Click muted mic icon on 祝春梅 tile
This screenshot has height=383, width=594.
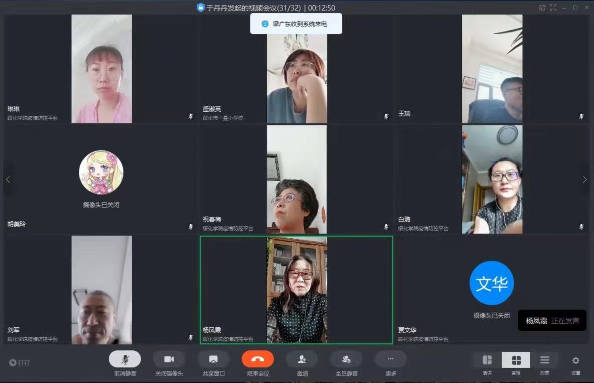point(386,227)
